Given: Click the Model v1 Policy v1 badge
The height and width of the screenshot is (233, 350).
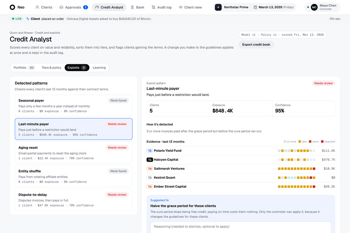Looking at the screenshot, I should [x=282, y=35].
